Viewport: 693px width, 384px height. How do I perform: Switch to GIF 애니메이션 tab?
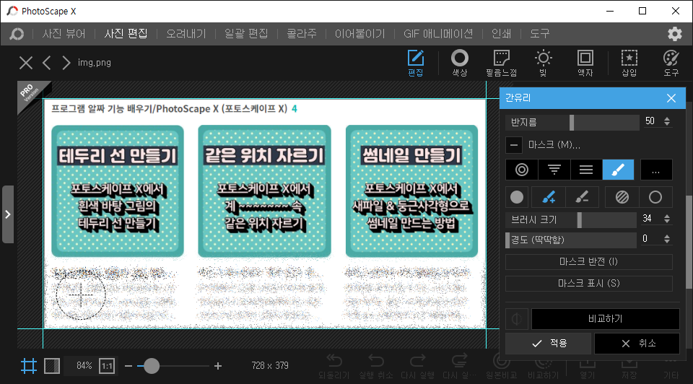(438, 34)
